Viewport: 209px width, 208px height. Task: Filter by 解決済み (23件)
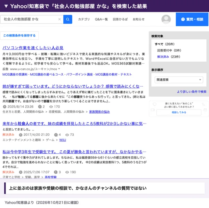tap(169, 57)
